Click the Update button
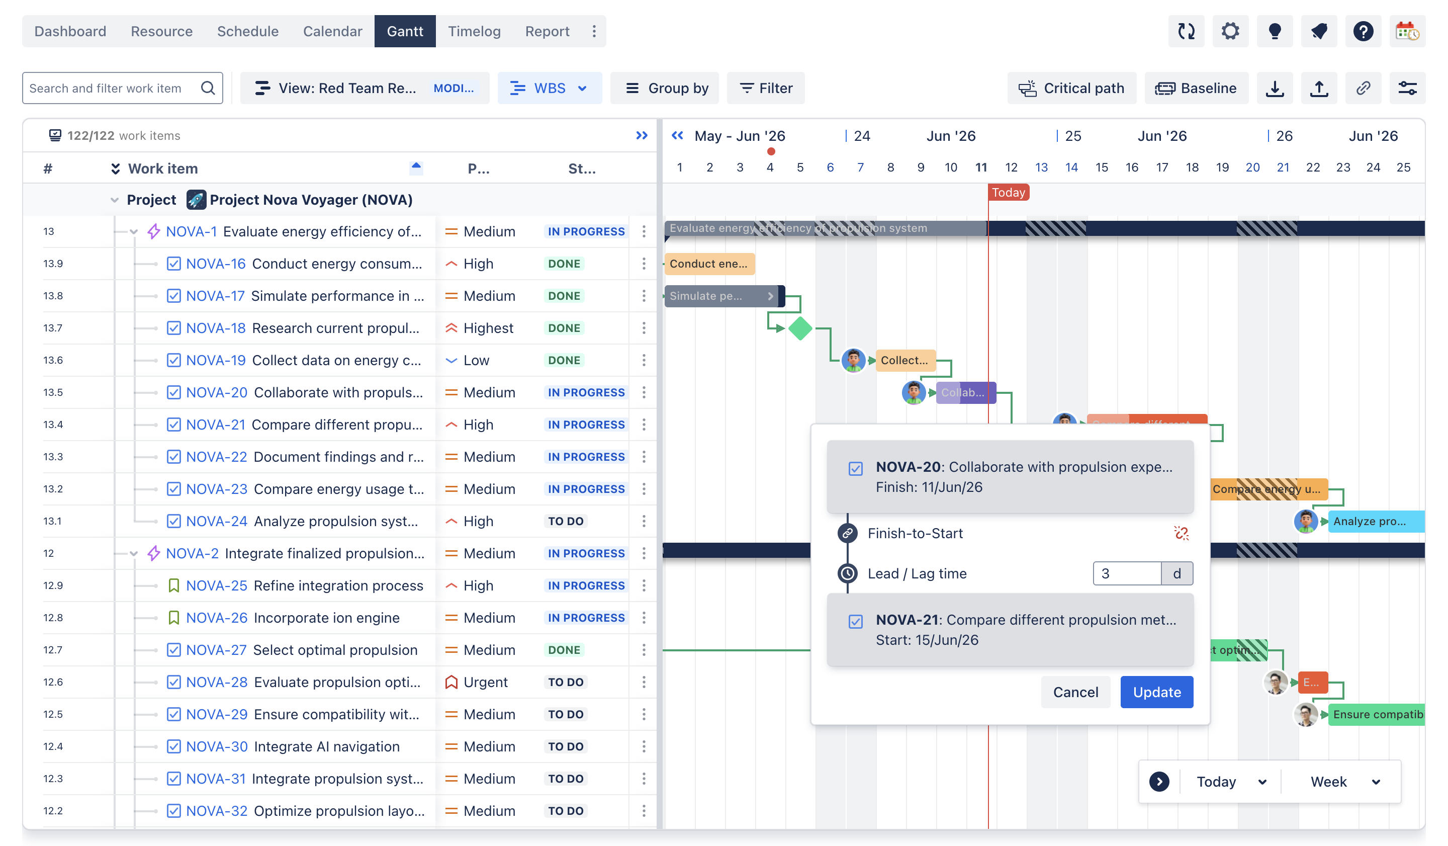 coord(1156,692)
